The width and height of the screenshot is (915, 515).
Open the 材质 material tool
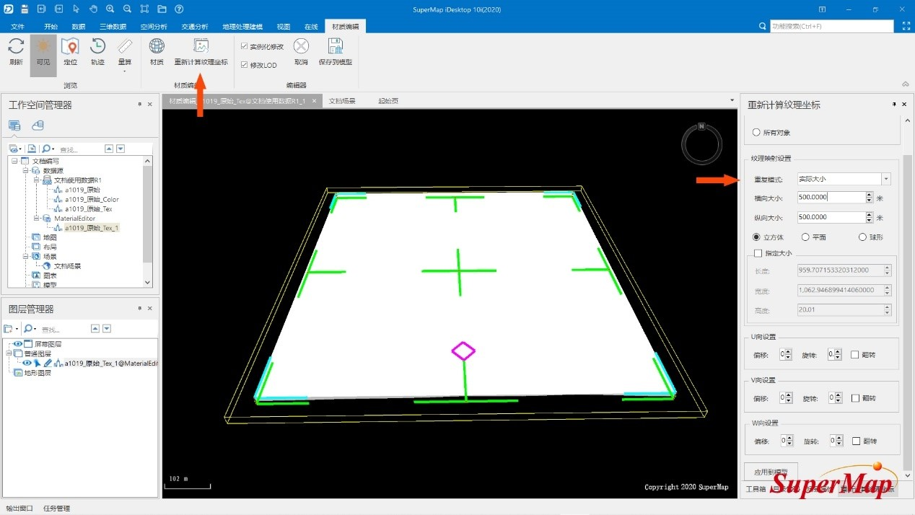[x=157, y=48]
